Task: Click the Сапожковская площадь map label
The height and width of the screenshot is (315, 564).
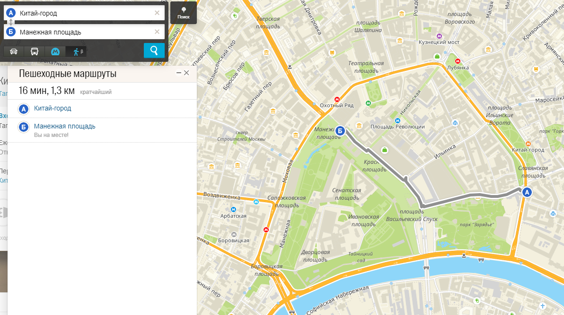Action: (x=287, y=202)
